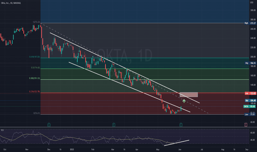Click the High 272.27 price tag
Screen dimensions: 257x152
pyautogui.click(x=250, y=23)
